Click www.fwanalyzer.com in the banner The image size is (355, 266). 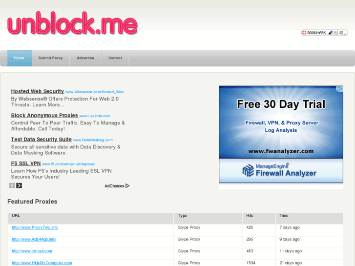coord(281,151)
